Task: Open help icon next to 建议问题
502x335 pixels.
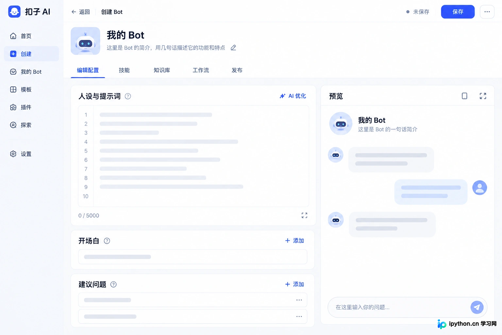Action: [113, 284]
